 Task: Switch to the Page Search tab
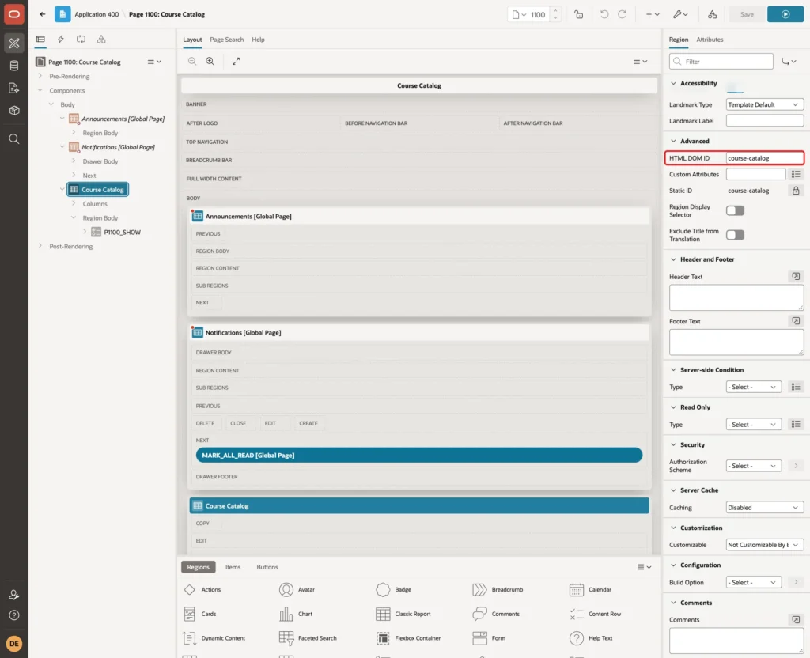226,40
